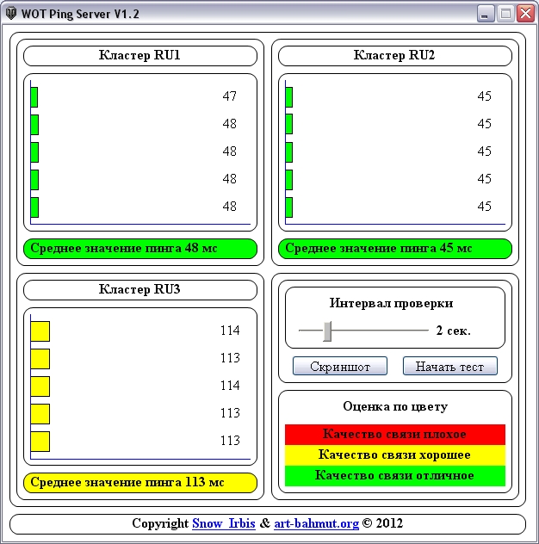Minimize the WOT Ping Server window
This screenshot has width=539, height=544.
point(486,14)
